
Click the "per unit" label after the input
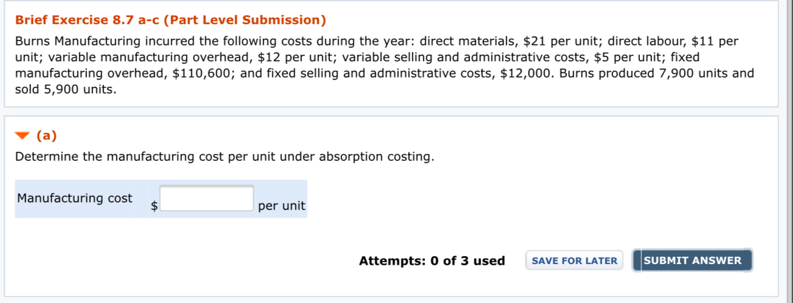point(282,206)
